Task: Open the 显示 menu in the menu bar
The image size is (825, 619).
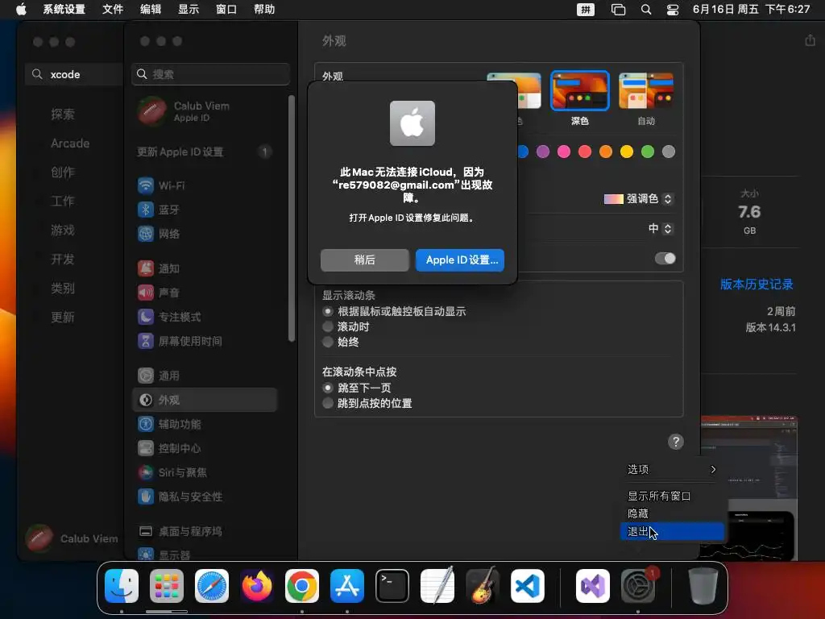Action: pos(189,10)
